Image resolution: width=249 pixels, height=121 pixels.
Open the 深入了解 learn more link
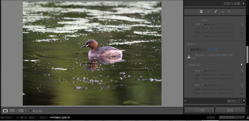pyautogui.click(x=213, y=49)
